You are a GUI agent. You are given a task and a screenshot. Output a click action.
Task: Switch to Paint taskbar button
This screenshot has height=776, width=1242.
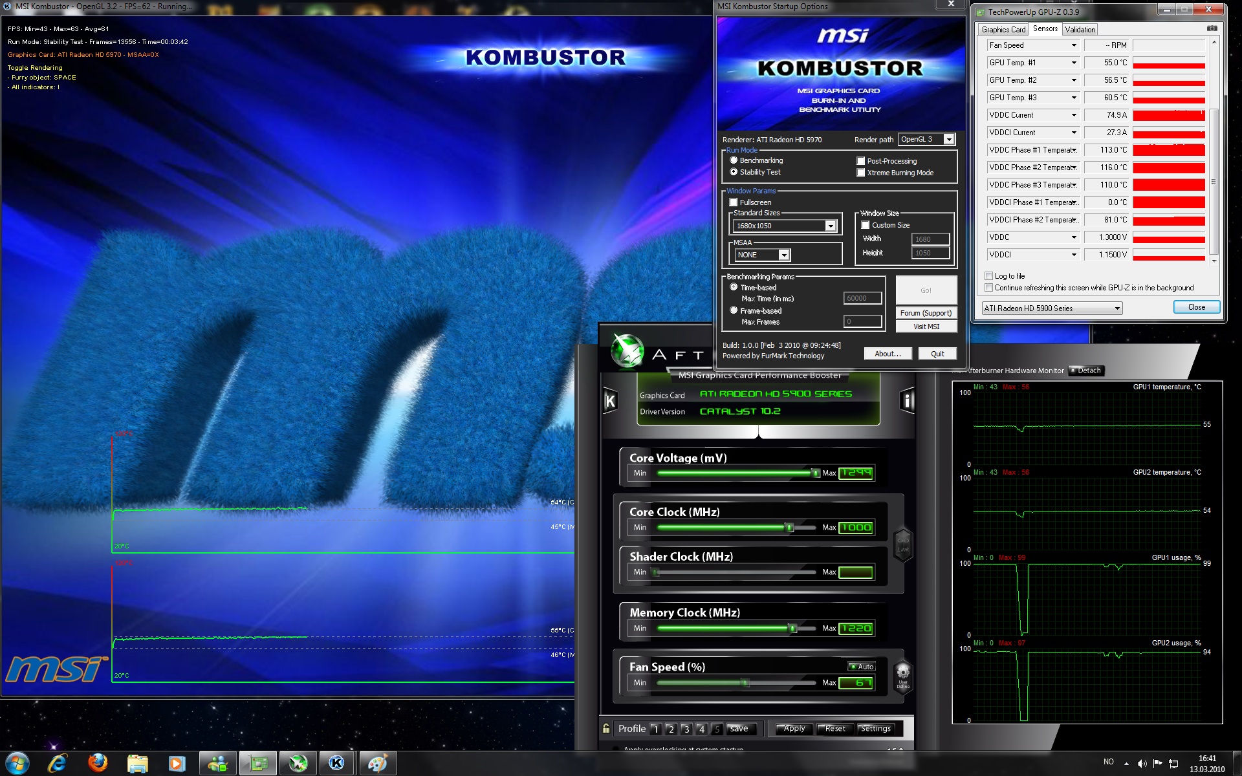coord(378,763)
